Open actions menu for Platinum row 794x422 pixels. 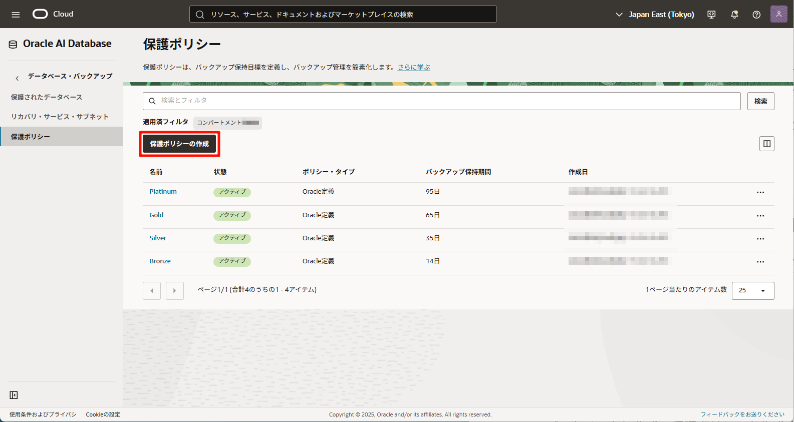coord(760,192)
